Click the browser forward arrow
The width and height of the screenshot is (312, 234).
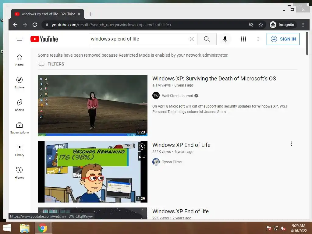tap(25, 25)
